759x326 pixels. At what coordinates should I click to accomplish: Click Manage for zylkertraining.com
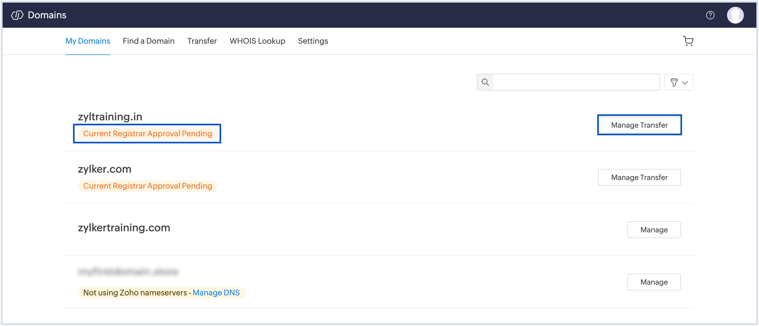[654, 230]
